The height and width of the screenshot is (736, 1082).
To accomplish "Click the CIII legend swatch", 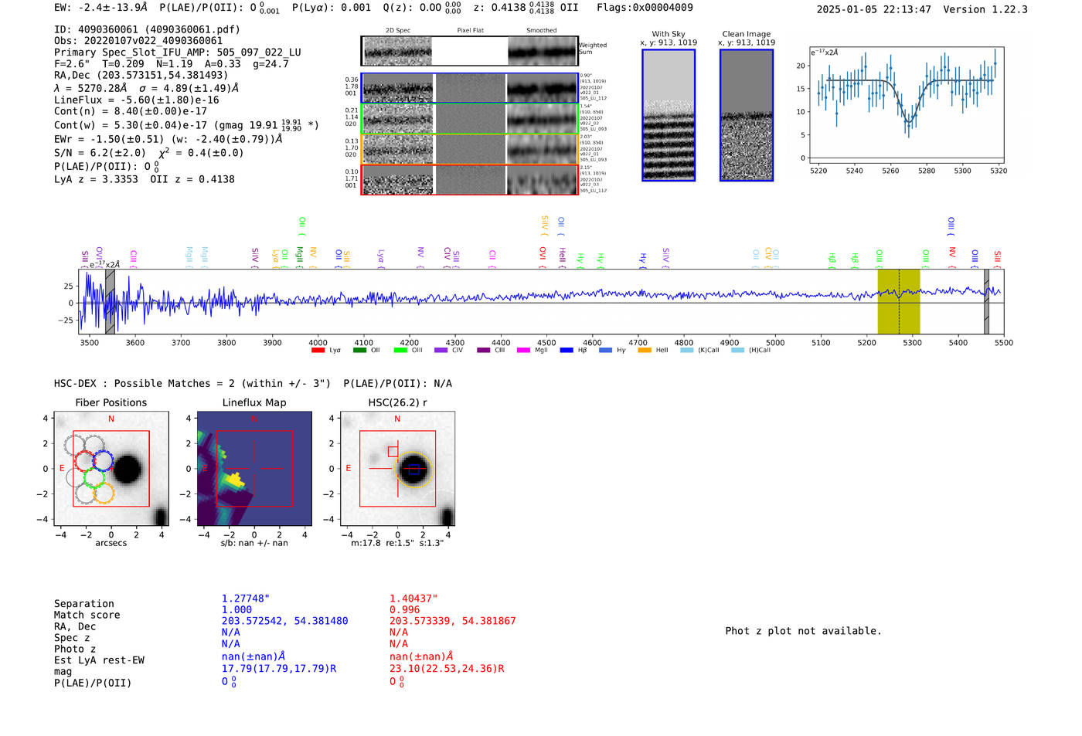I will click(x=484, y=350).
